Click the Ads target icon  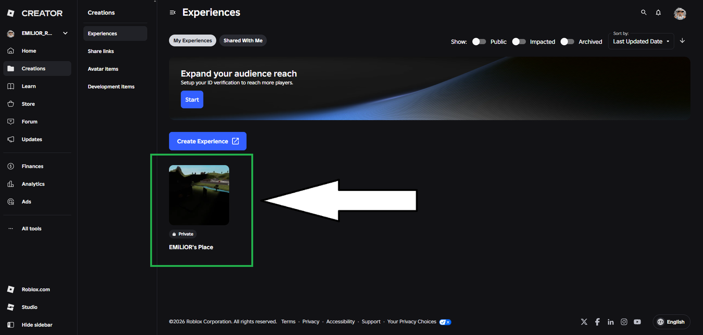[x=11, y=202]
